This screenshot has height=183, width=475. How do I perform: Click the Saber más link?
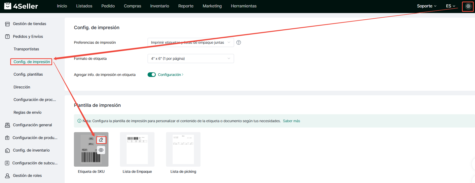291,121
